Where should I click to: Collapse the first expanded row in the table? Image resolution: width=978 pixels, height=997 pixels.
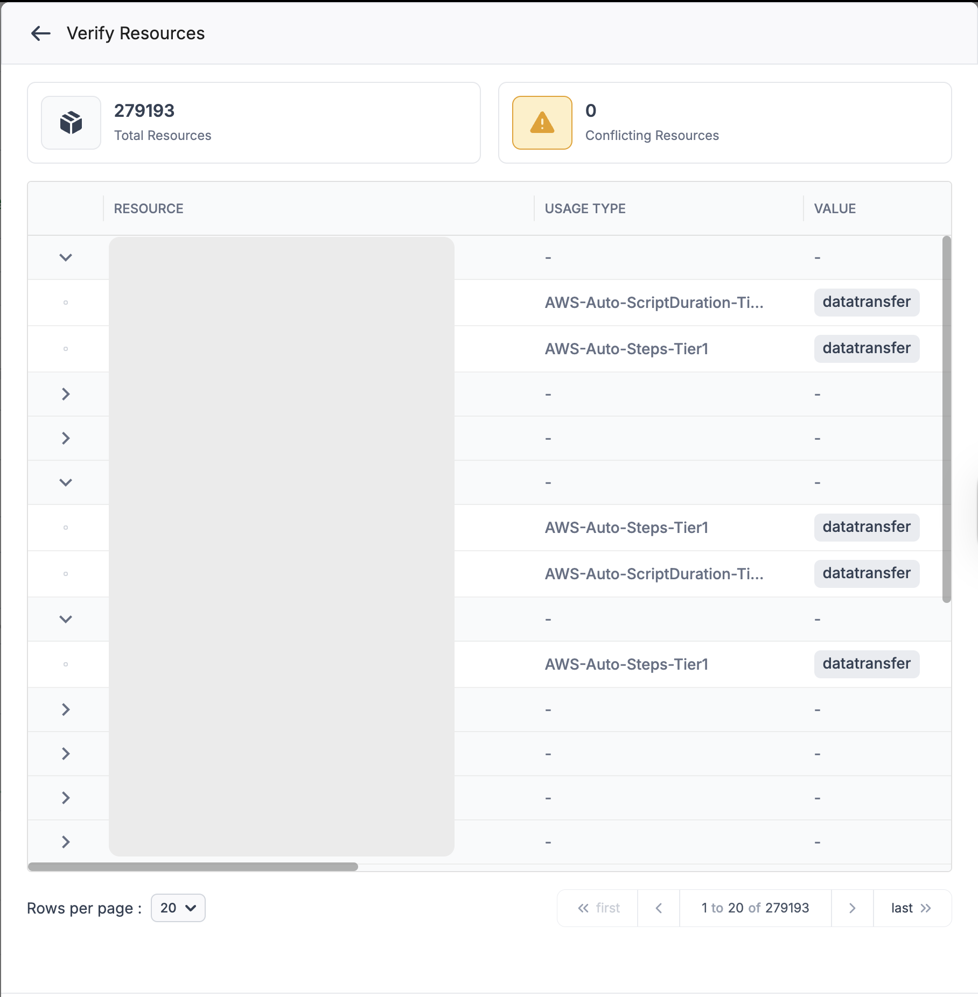[x=66, y=257]
